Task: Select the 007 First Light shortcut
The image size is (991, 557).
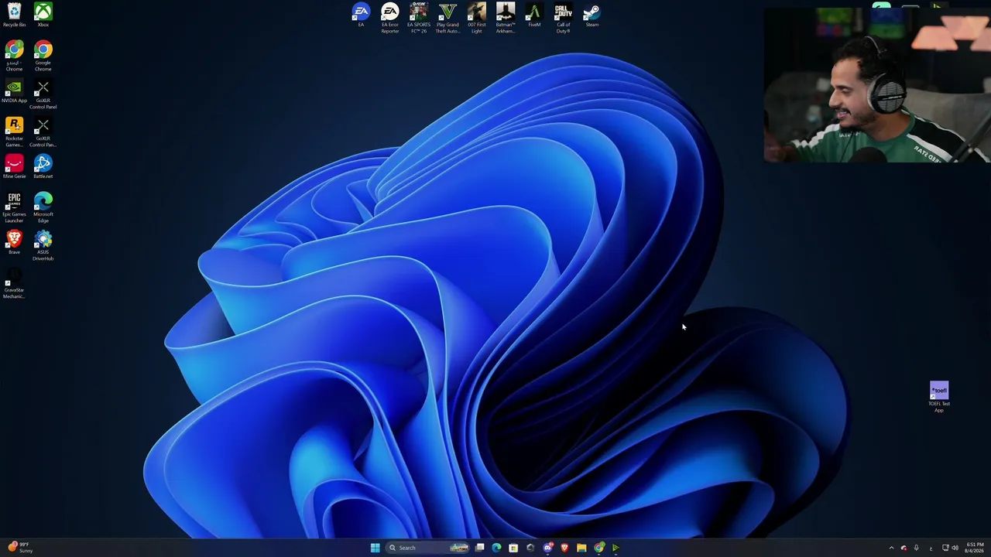Action: point(477,19)
